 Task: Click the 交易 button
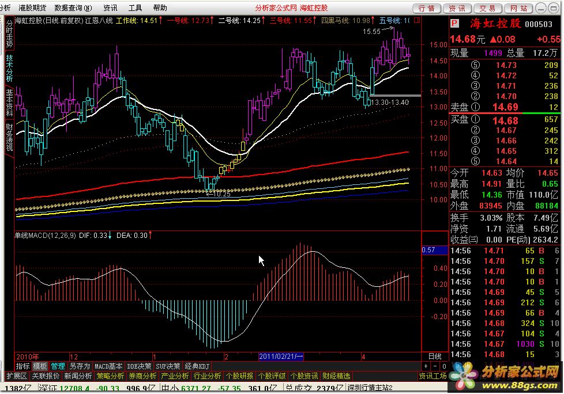pos(487,8)
